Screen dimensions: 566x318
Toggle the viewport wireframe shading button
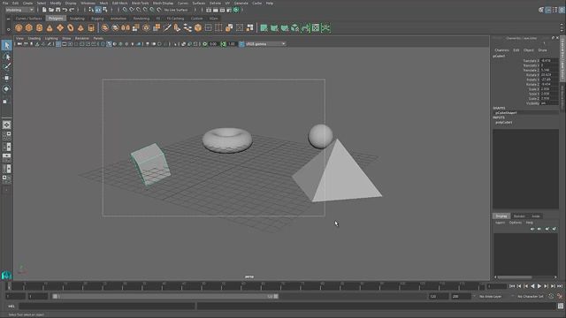(103, 44)
